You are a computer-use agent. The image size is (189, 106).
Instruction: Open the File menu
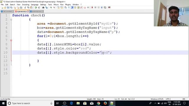2,5
